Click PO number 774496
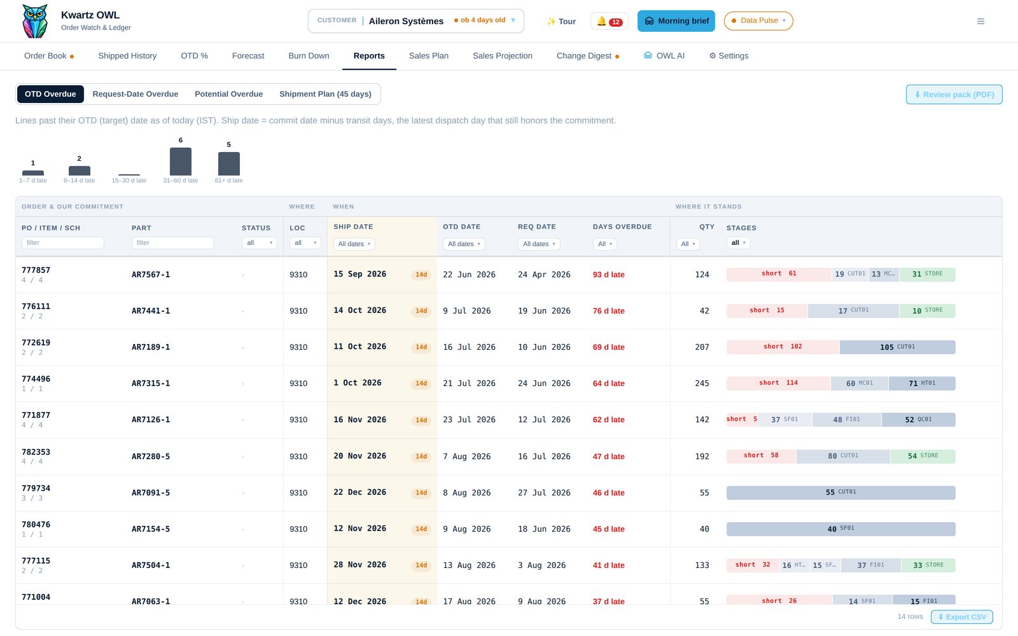The width and height of the screenshot is (1018, 636). pyautogui.click(x=36, y=379)
